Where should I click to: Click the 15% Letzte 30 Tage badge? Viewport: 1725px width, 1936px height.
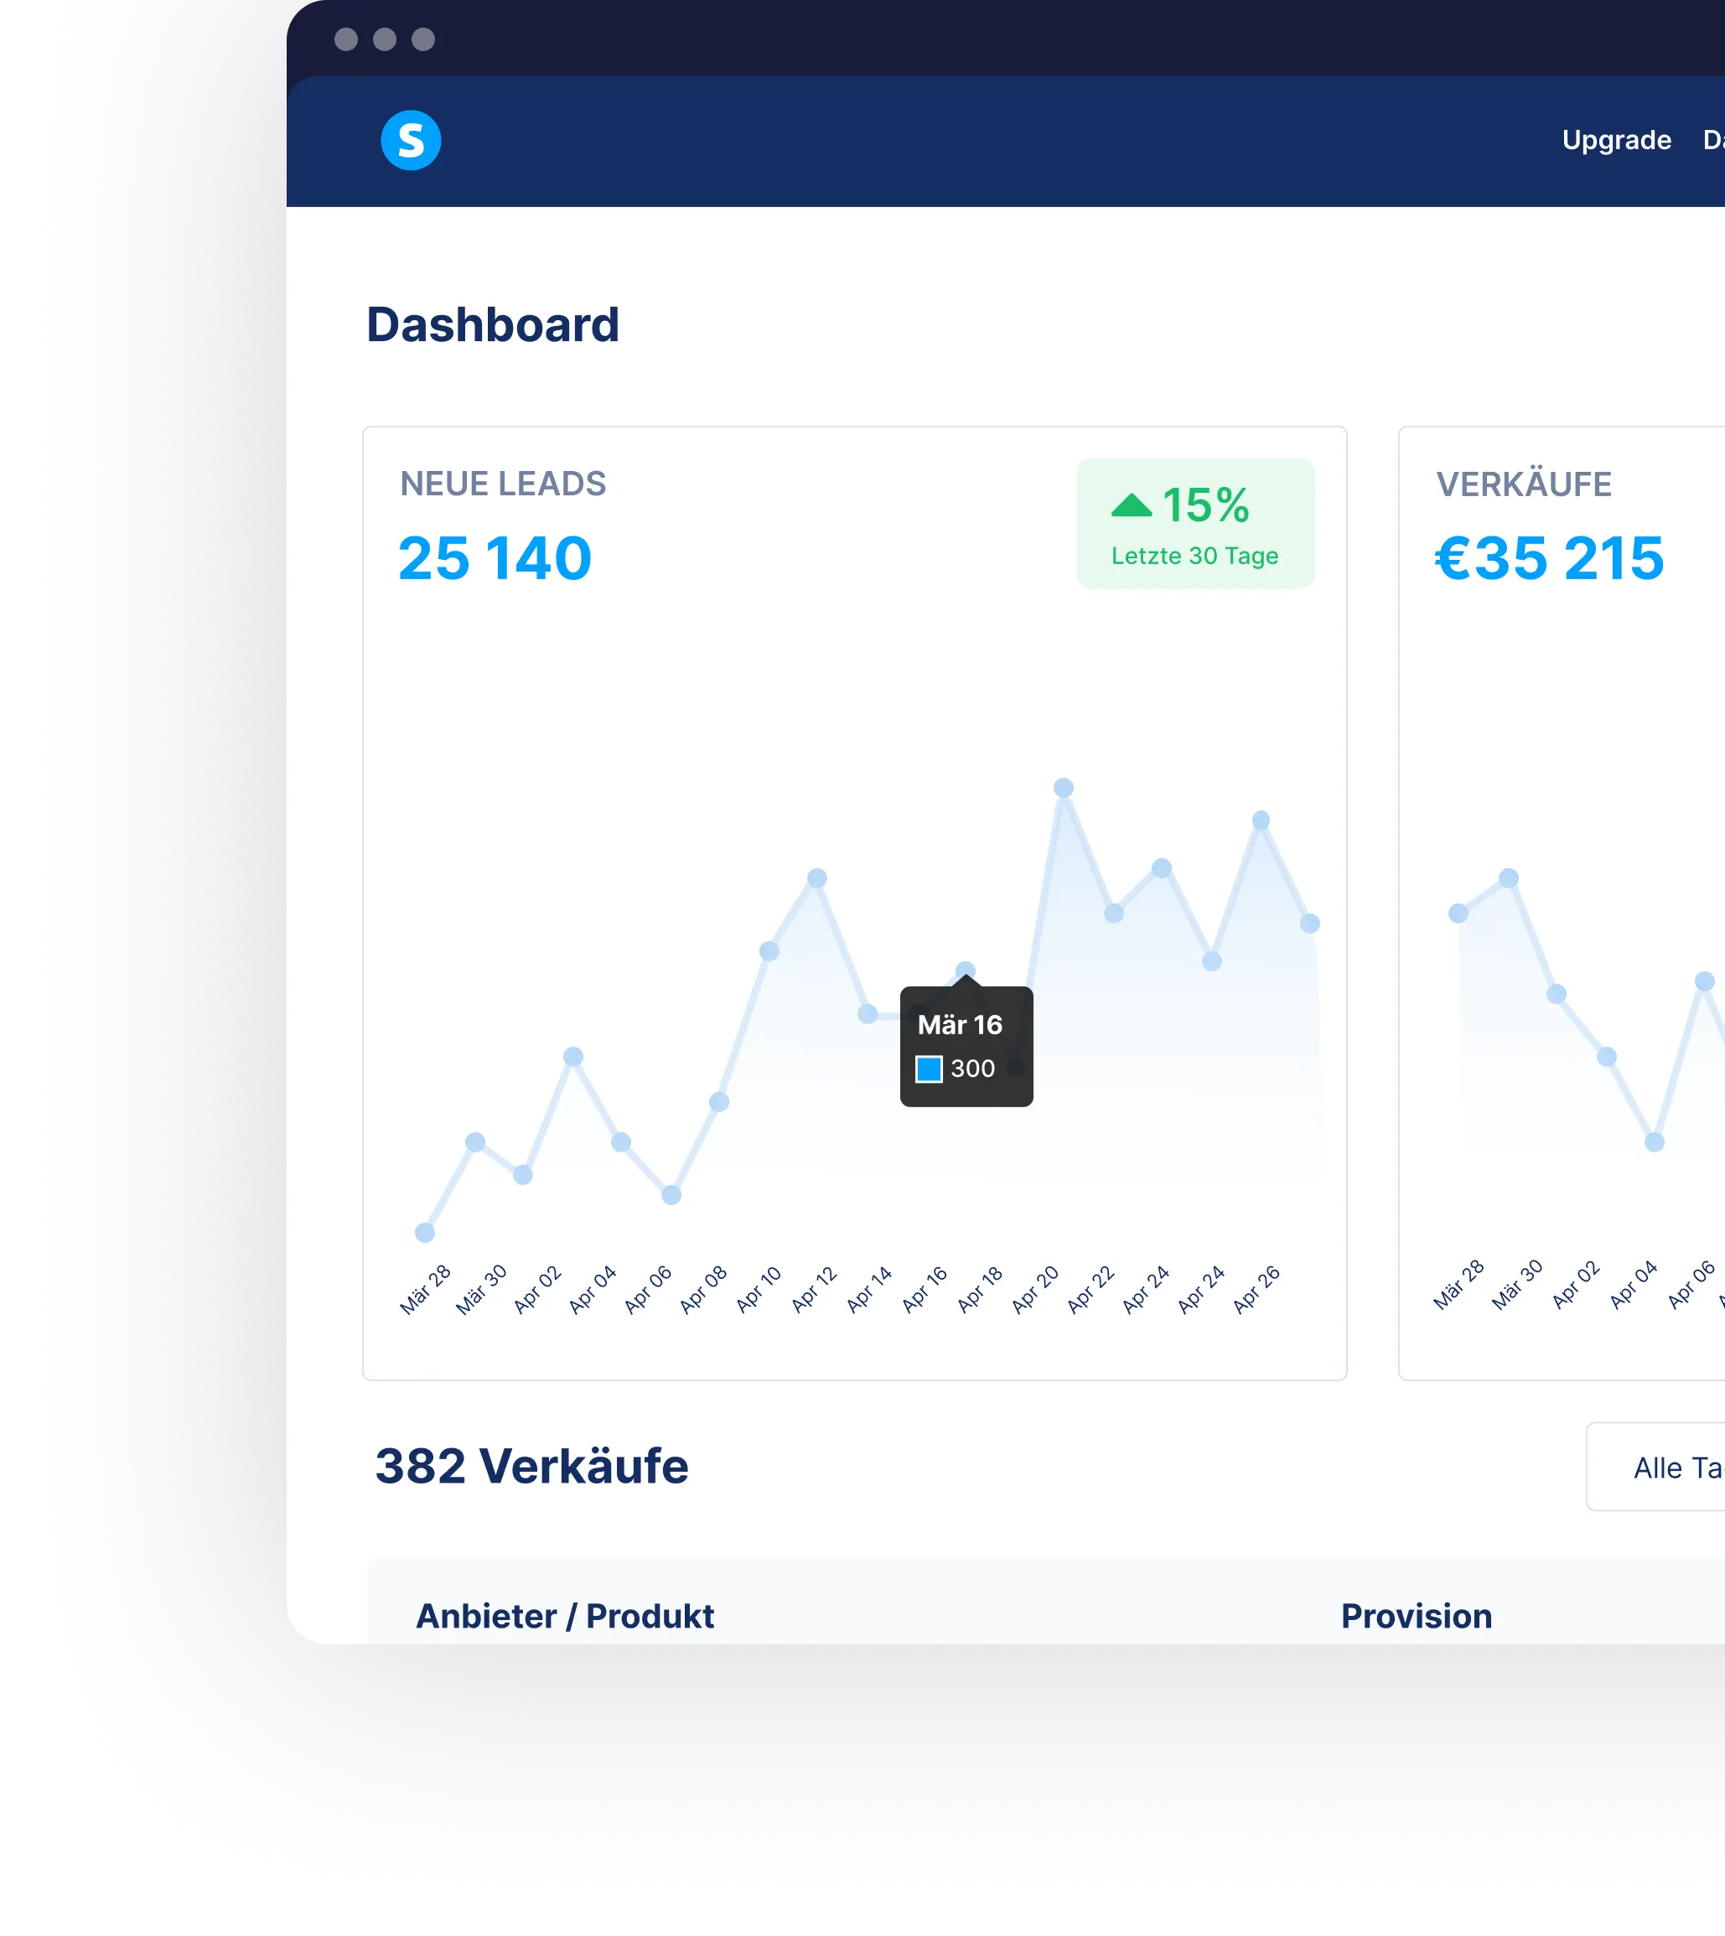click(x=1194, y=524)
